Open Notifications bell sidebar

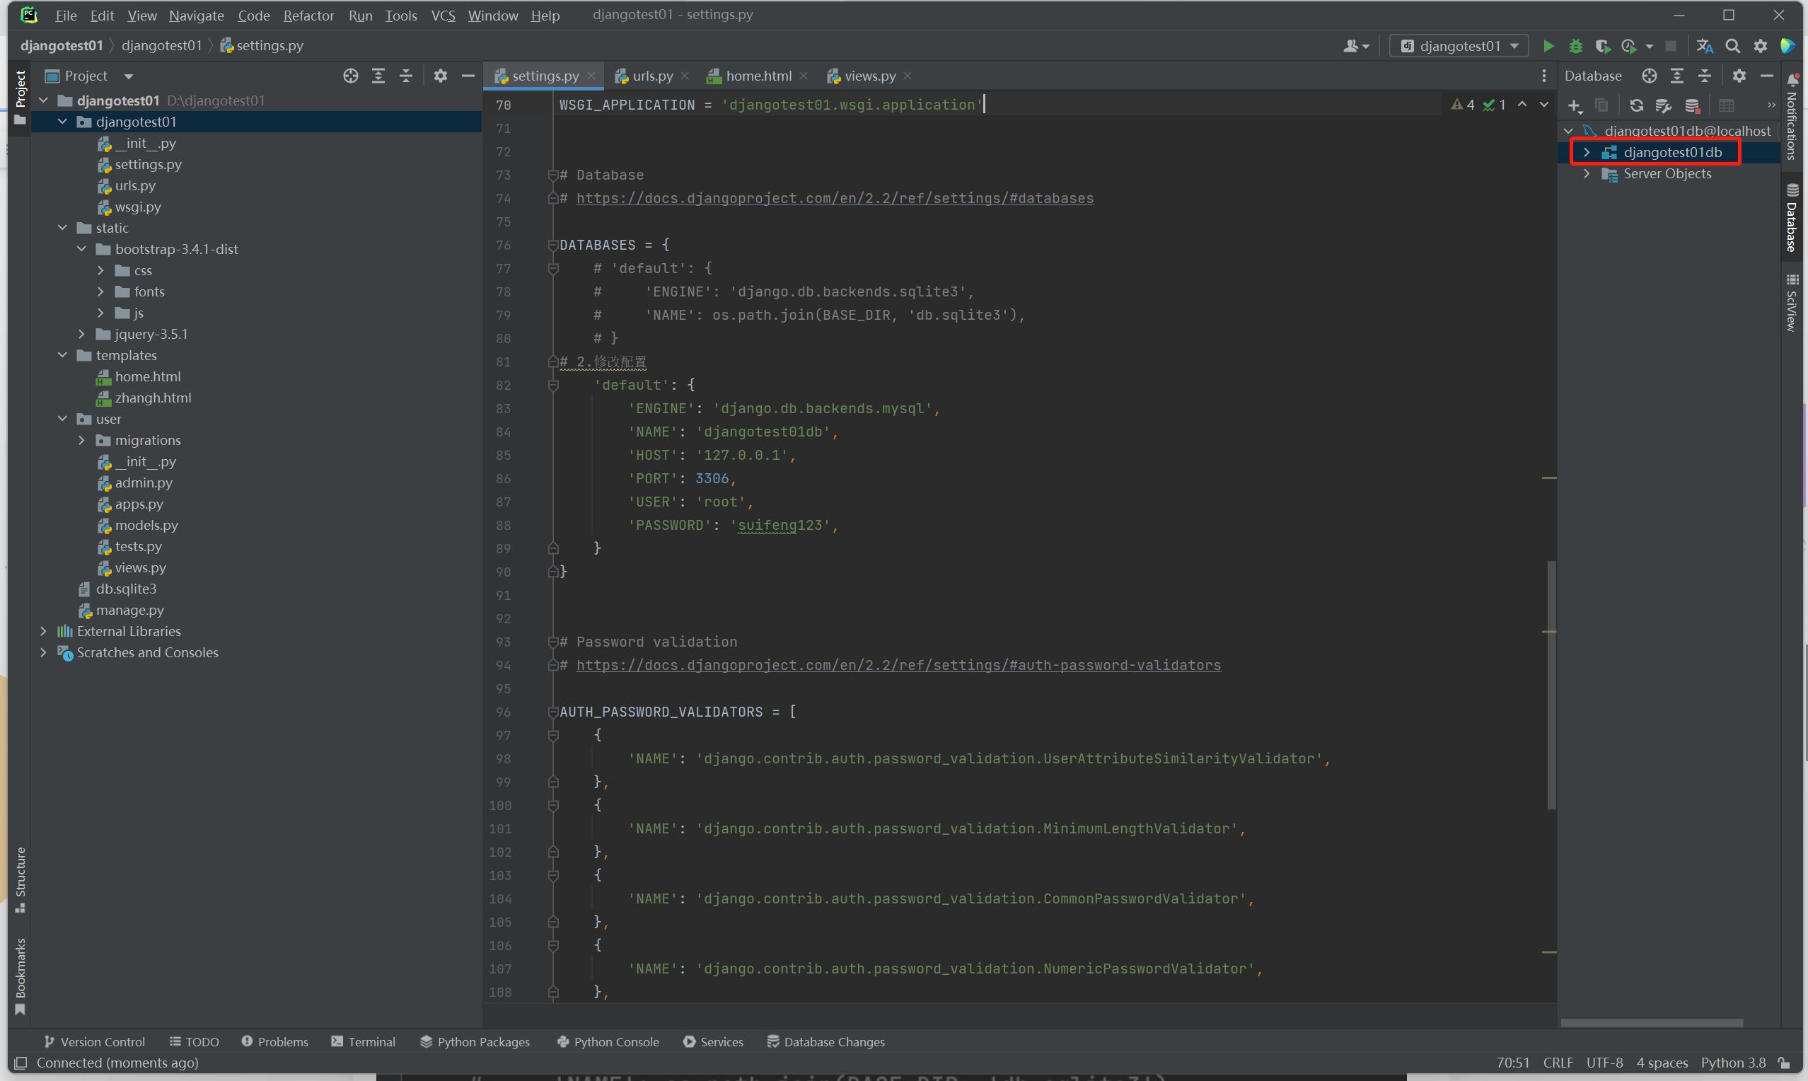(x=1792, y=117)
